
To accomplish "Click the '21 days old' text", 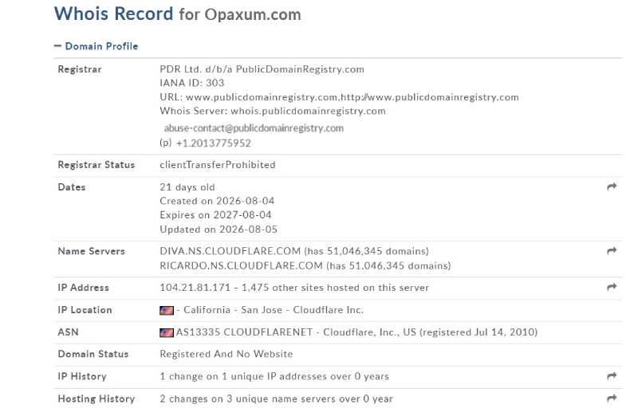I will point(187,187).
